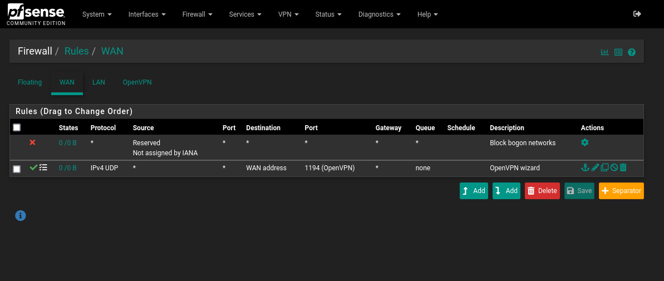Viewport: 664px width, 281px height.
Task: Select the WAN tab
Action: click(x=67, y=82)
